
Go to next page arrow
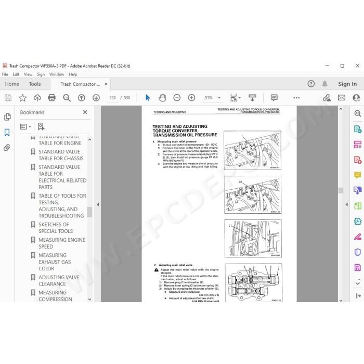click(x=96, y=98)
